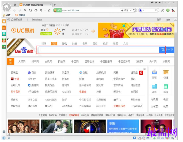Click the bookmark star next to address bar
The width and height of the screenshot is (183, 142).
[49, 10]
